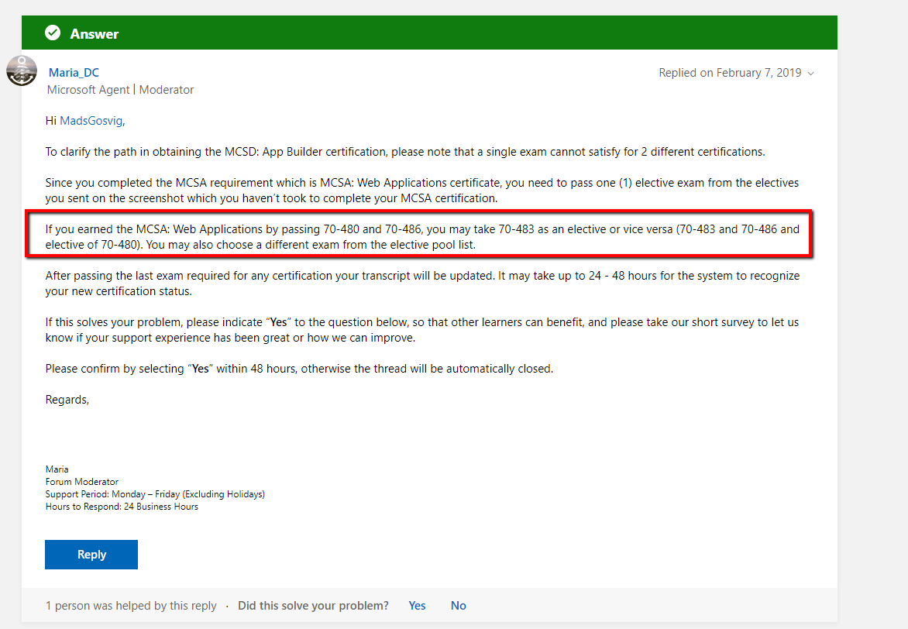The image size is (908, 629).
Task: Open Maria_DC's profile avatar
Action: [22, 71]
